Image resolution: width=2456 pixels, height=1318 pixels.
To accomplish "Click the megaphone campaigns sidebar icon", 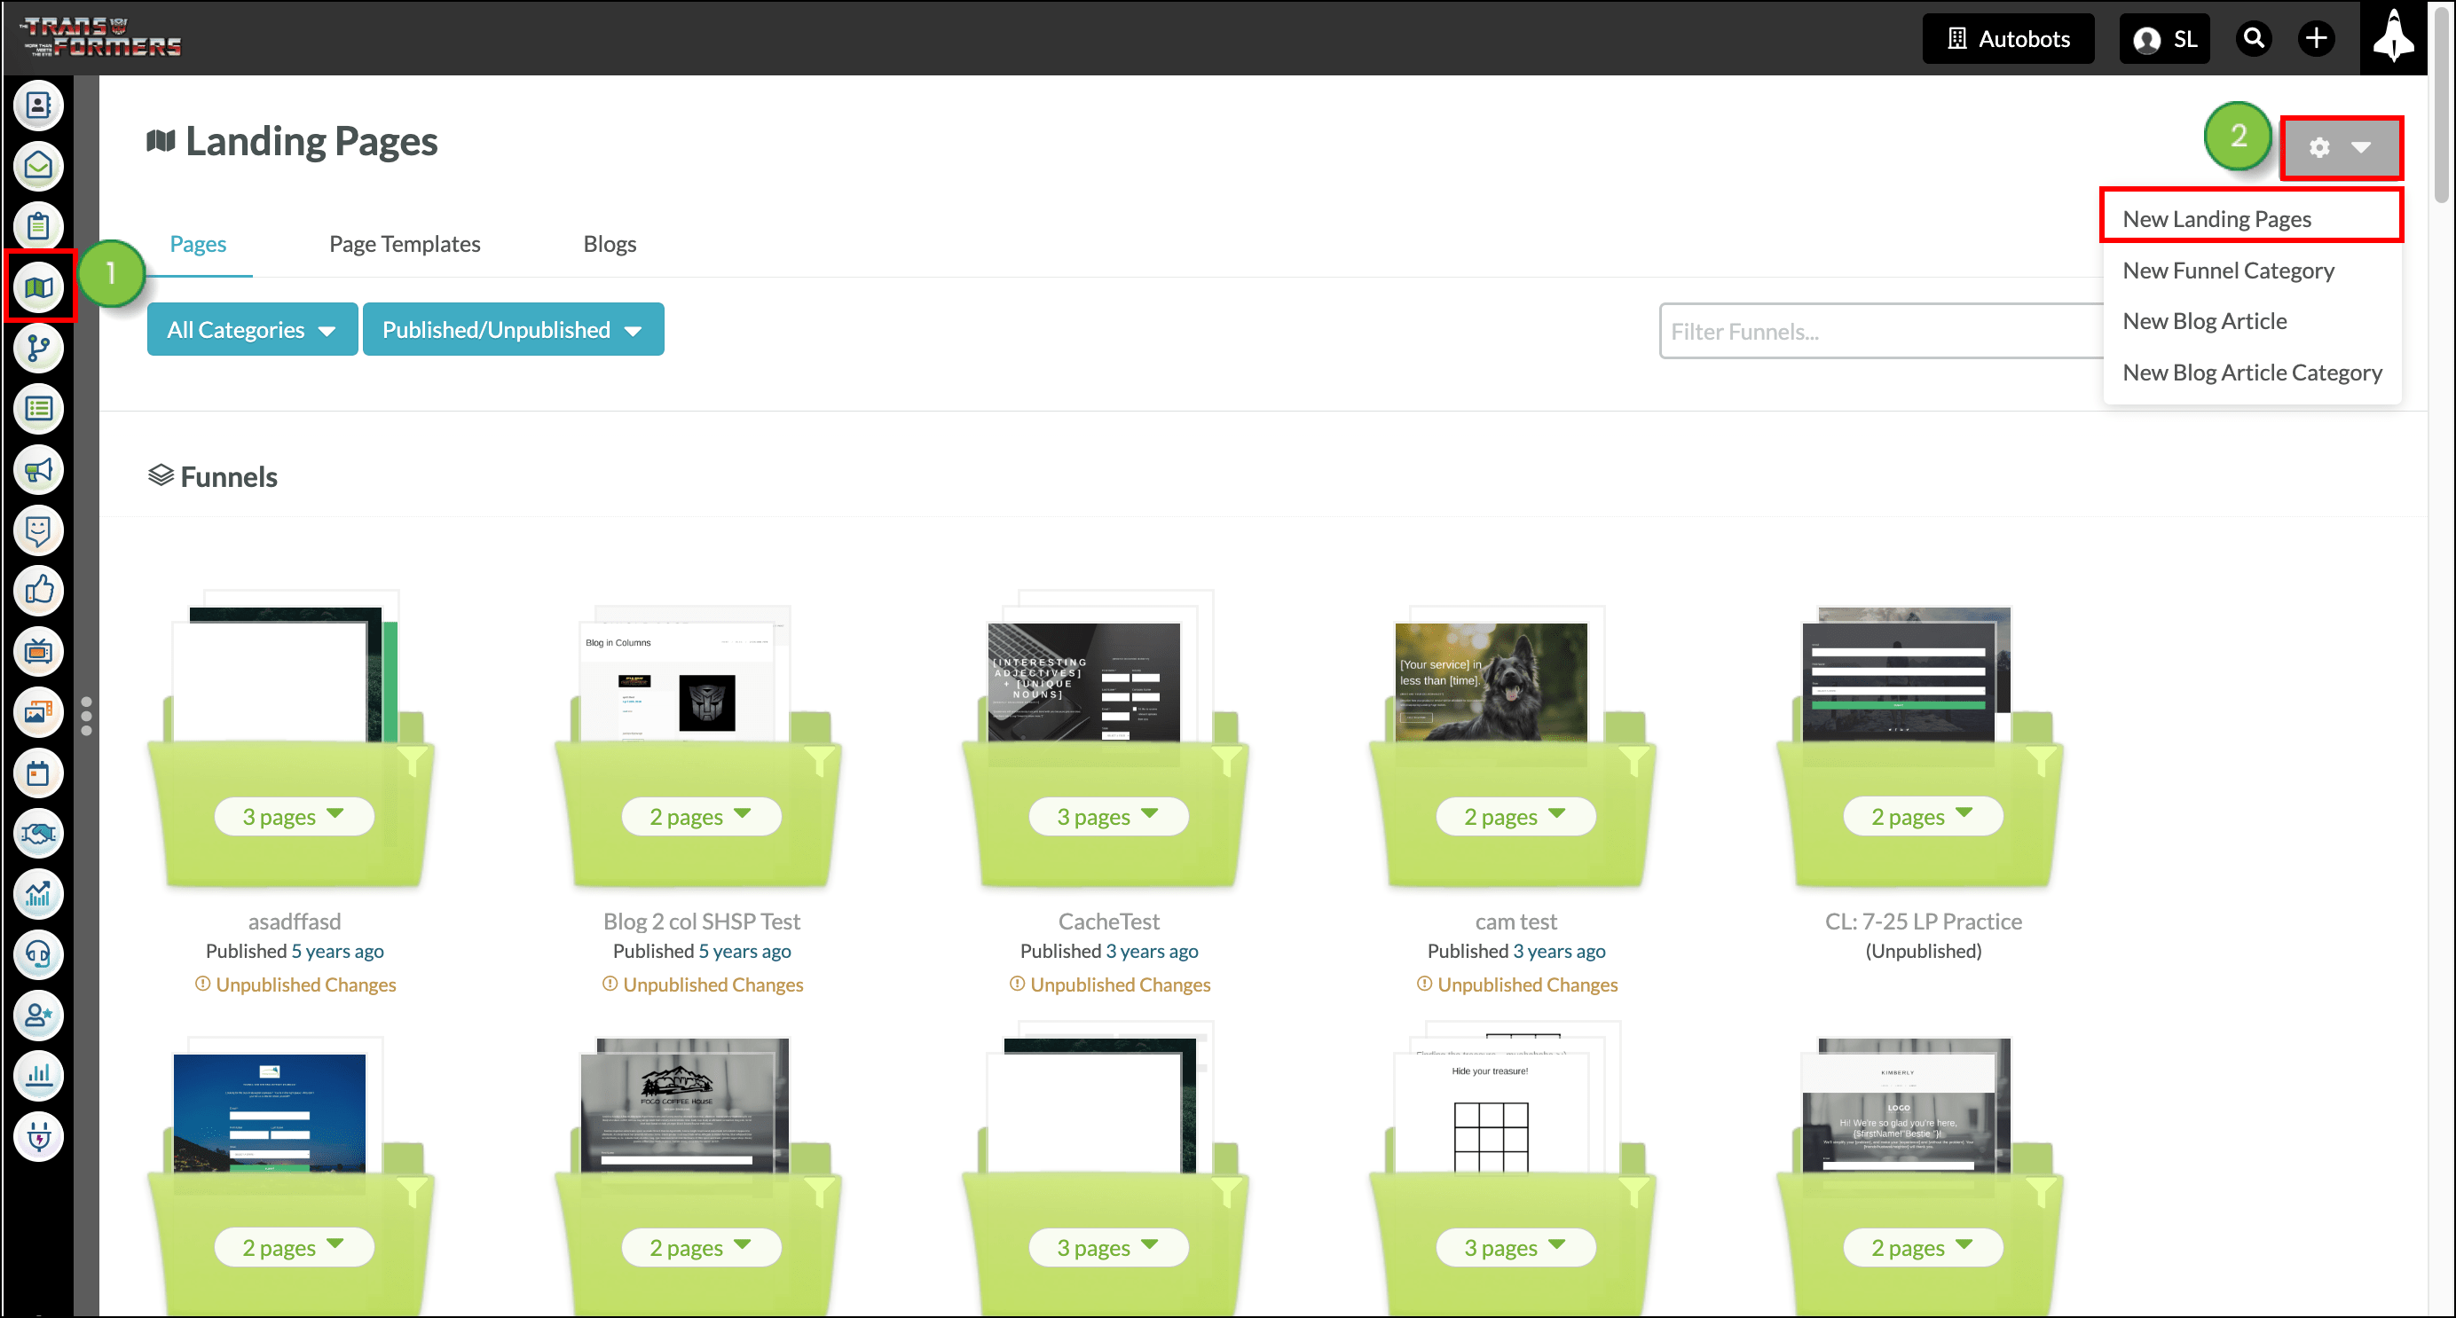I will coord(38,470).
